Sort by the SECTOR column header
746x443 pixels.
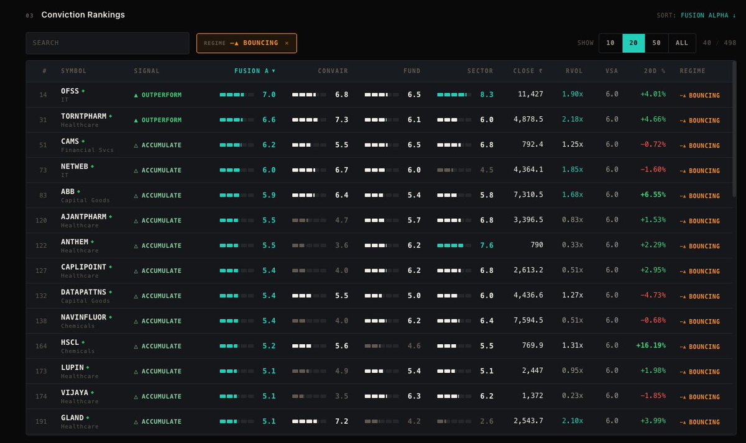tap(480, 71)
